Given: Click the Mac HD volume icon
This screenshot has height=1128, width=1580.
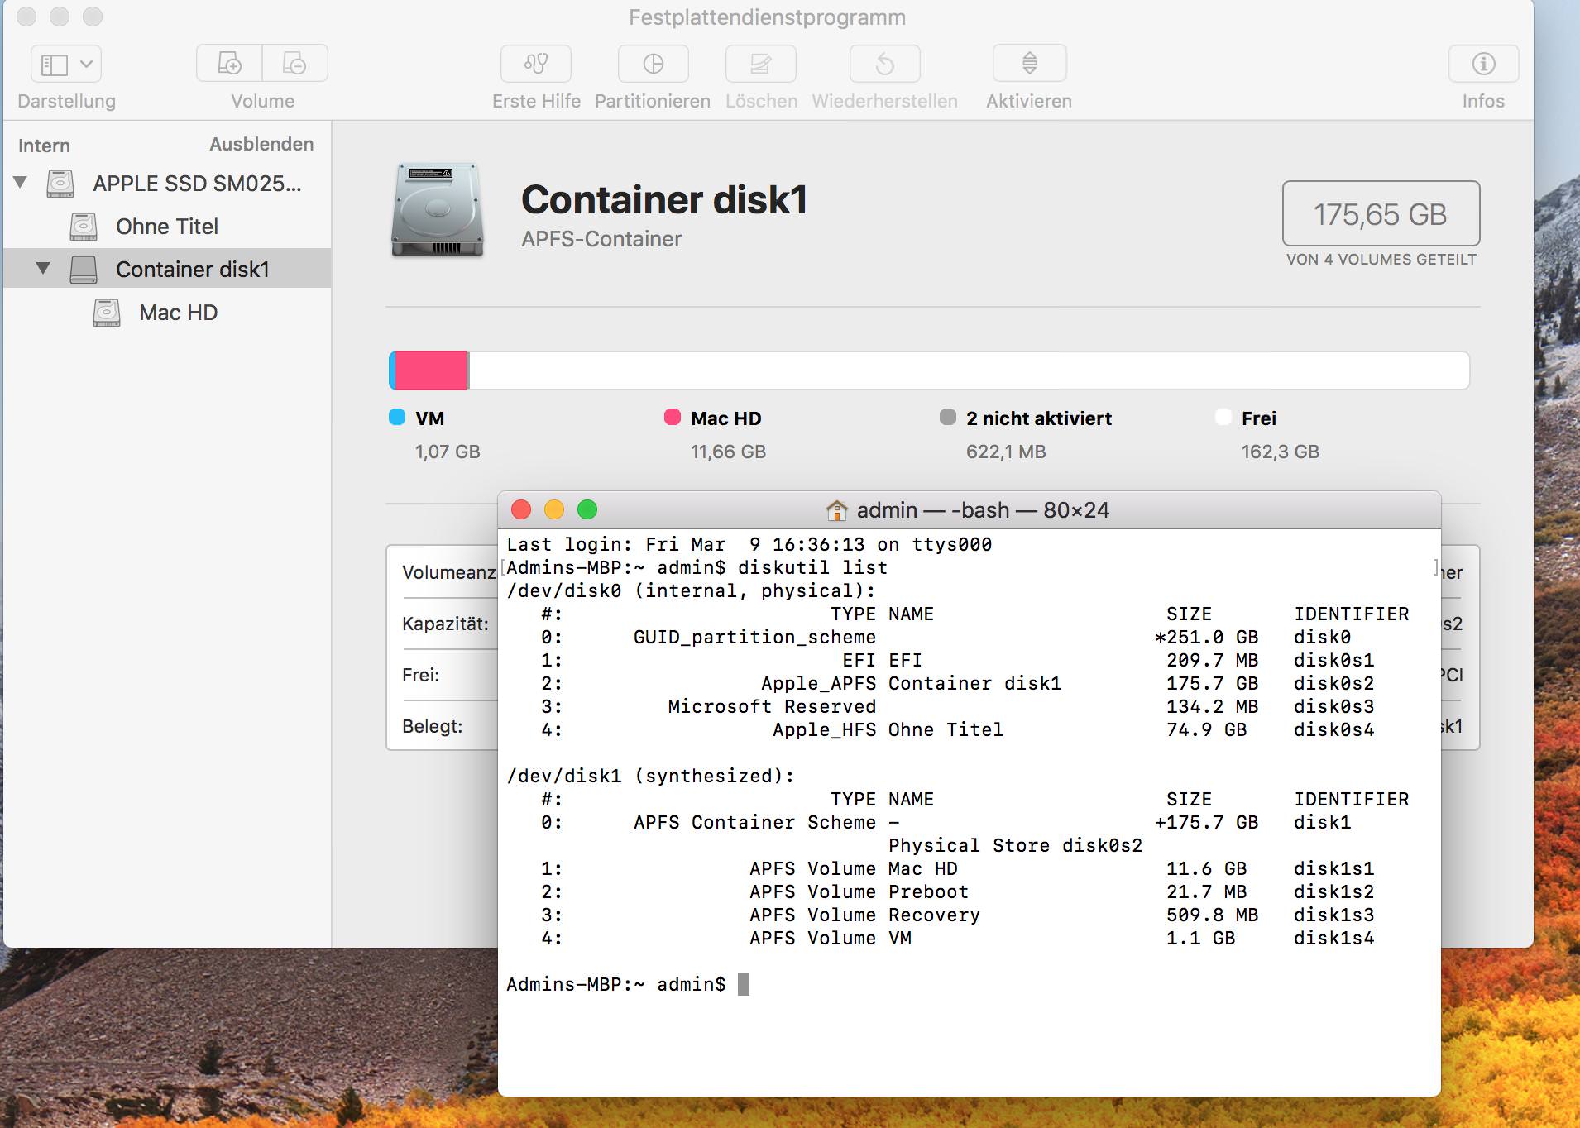Looking at the screenshot, I should click(107, 312).
